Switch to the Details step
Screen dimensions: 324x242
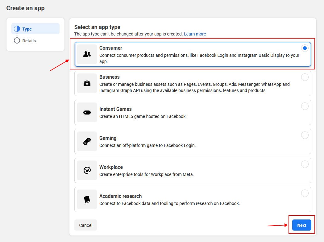tap(29, 41)
